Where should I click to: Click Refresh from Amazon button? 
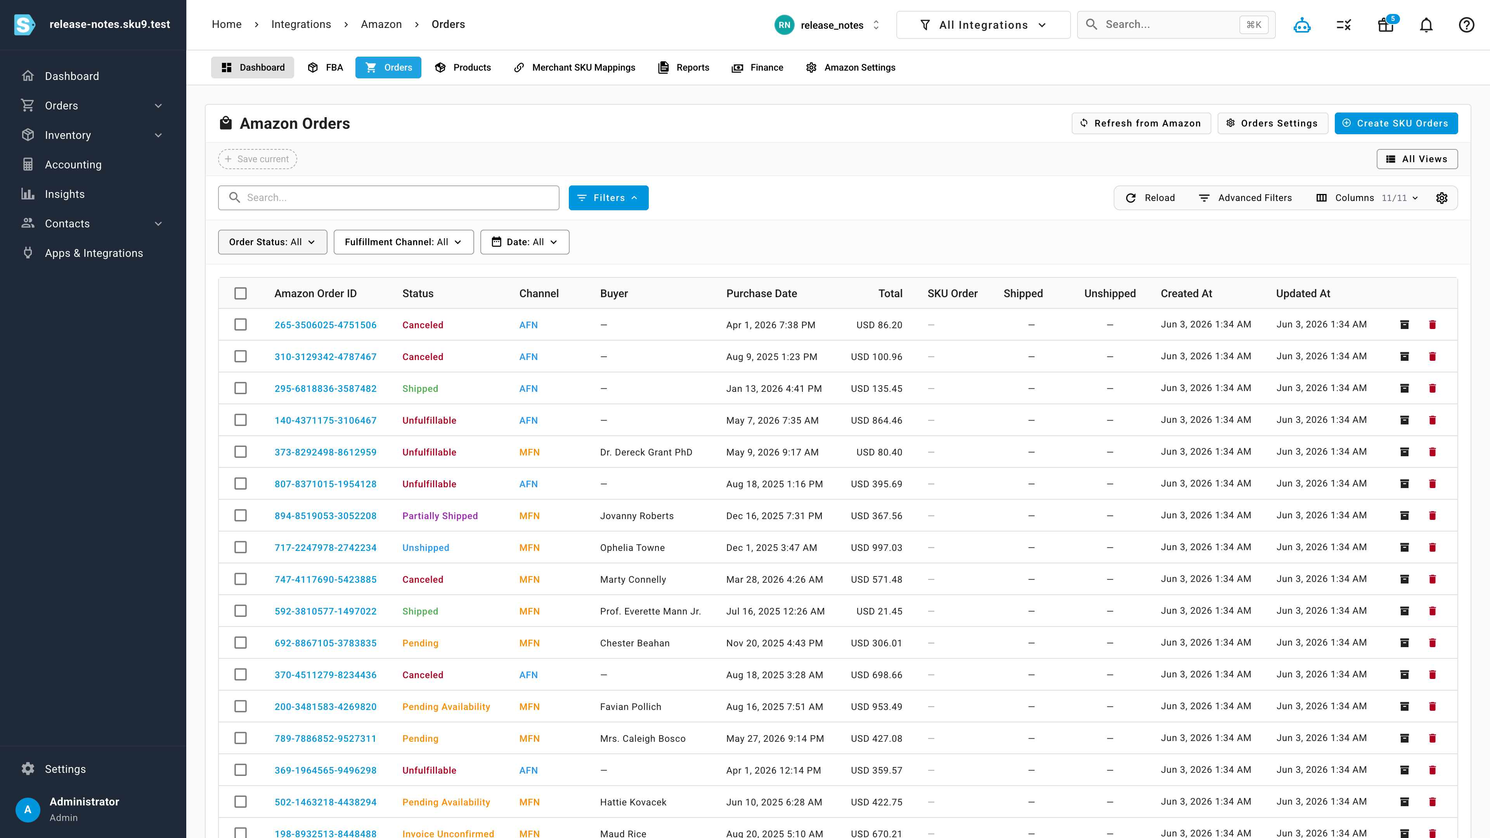click(1141, 123)
